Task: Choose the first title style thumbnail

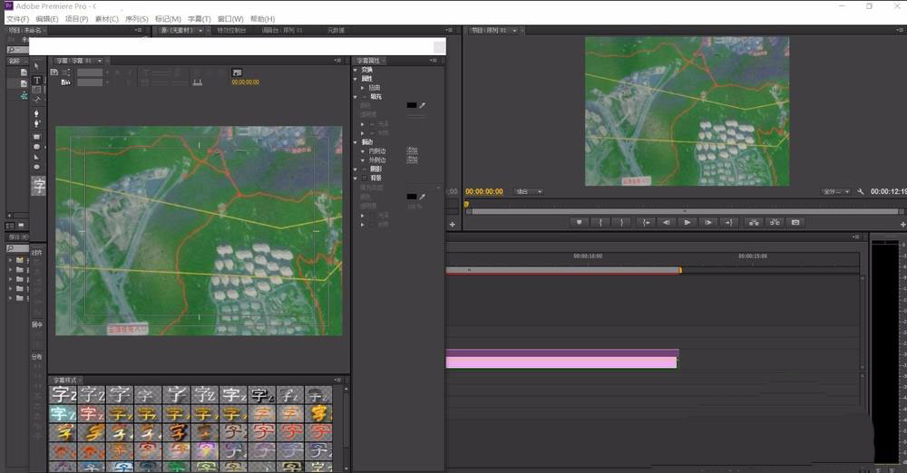Action: (x=62, y=395)
